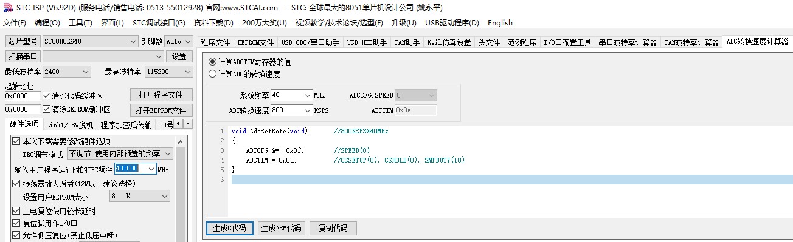The height and width of the screenshot is (242, 793).
Task: Open the 系统频率 40 MHz dropdown
Action: 291,95
